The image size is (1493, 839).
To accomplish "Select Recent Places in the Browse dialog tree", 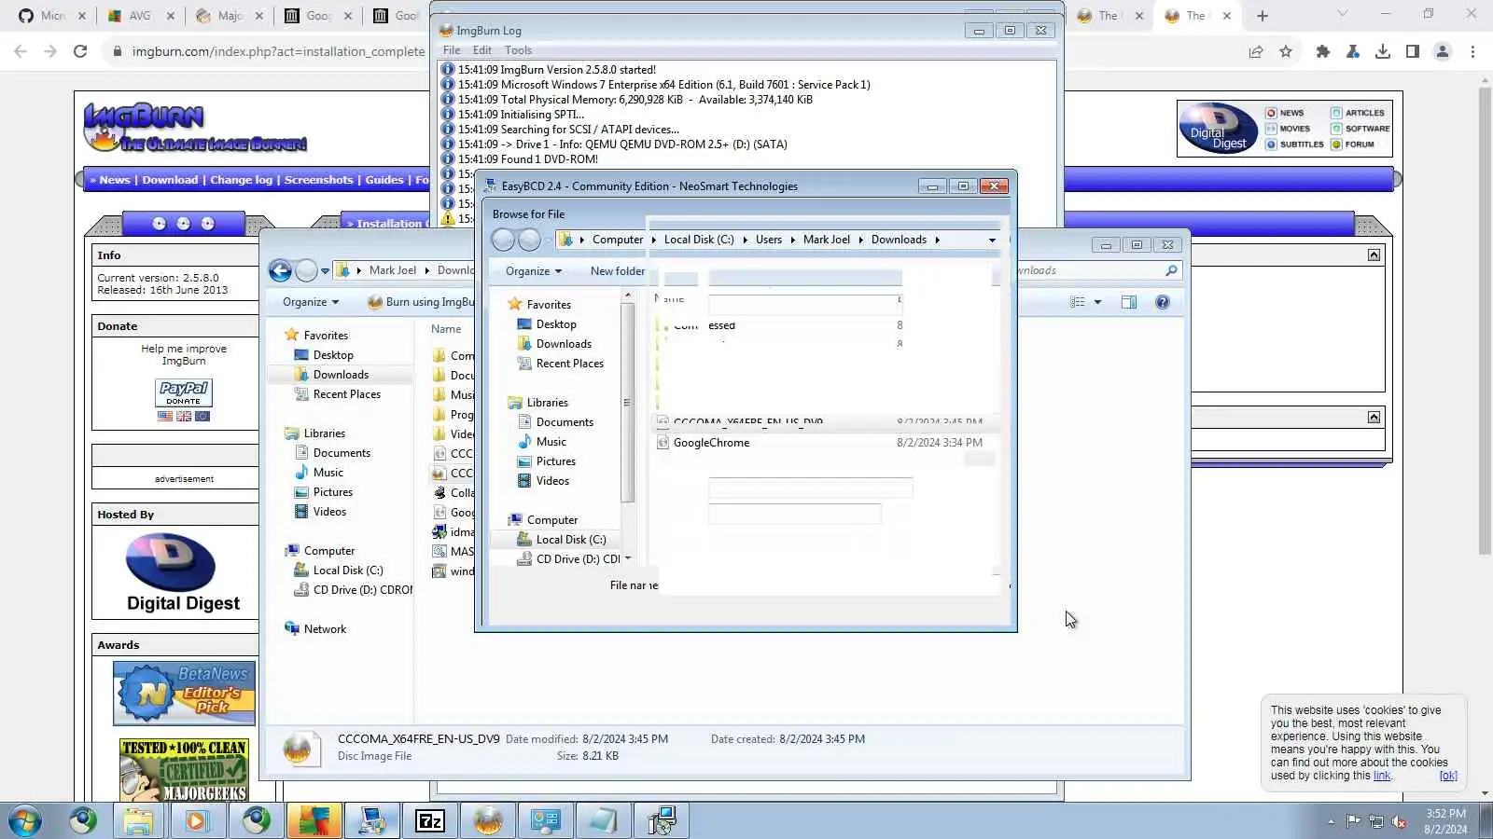I will [569, 364].
